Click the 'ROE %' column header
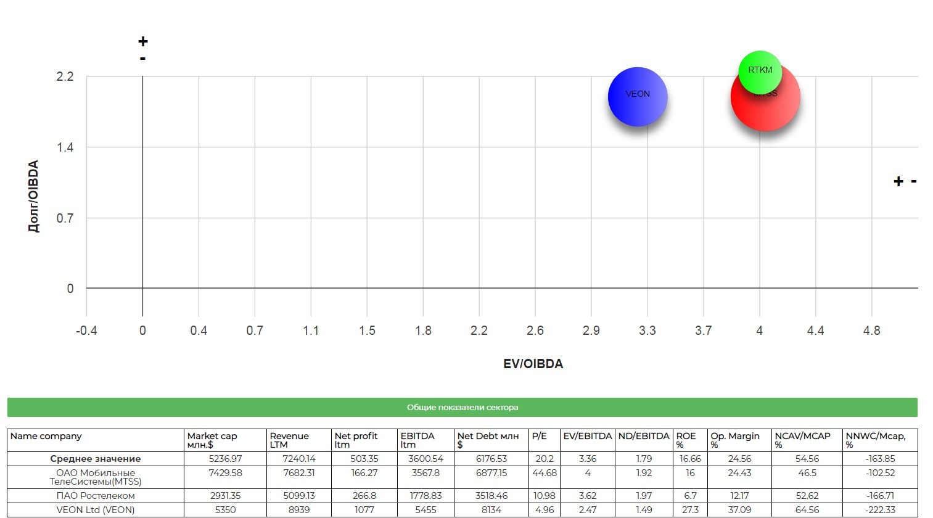The width and height of the screenshot is (933, 518). [x=690, y=440]
